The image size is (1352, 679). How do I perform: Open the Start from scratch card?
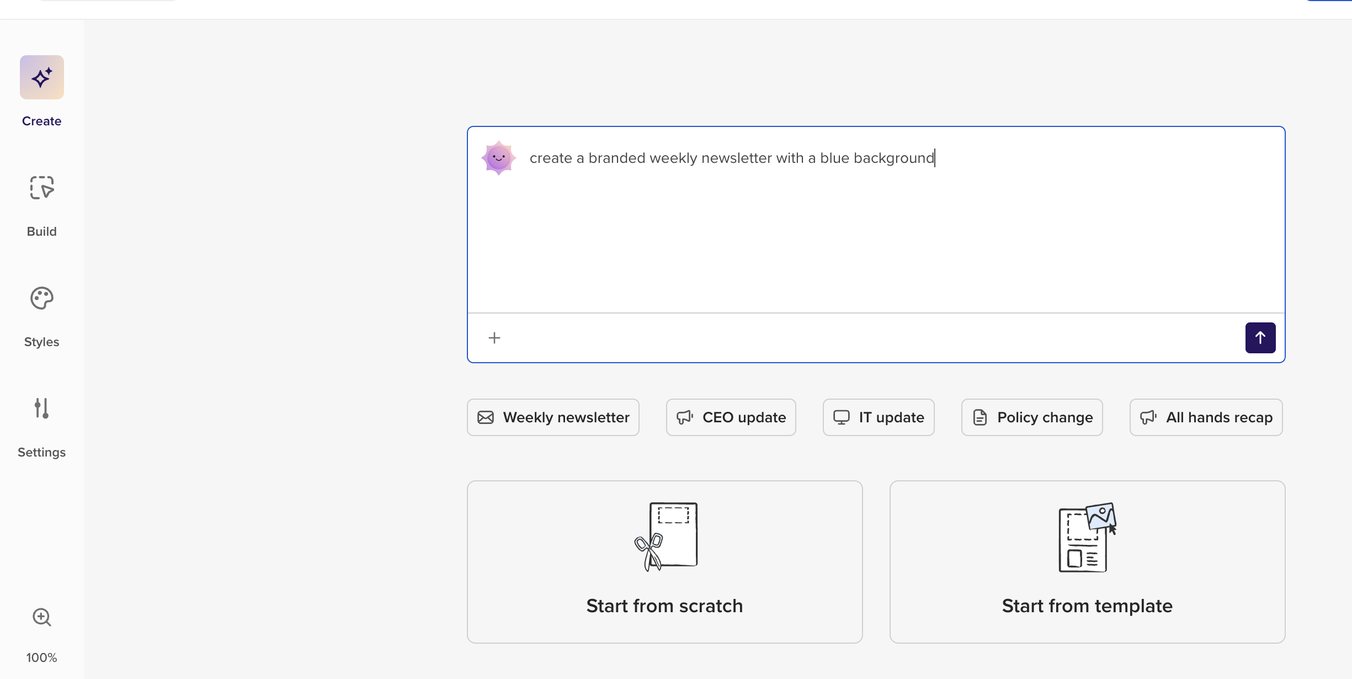pos(665,562)
